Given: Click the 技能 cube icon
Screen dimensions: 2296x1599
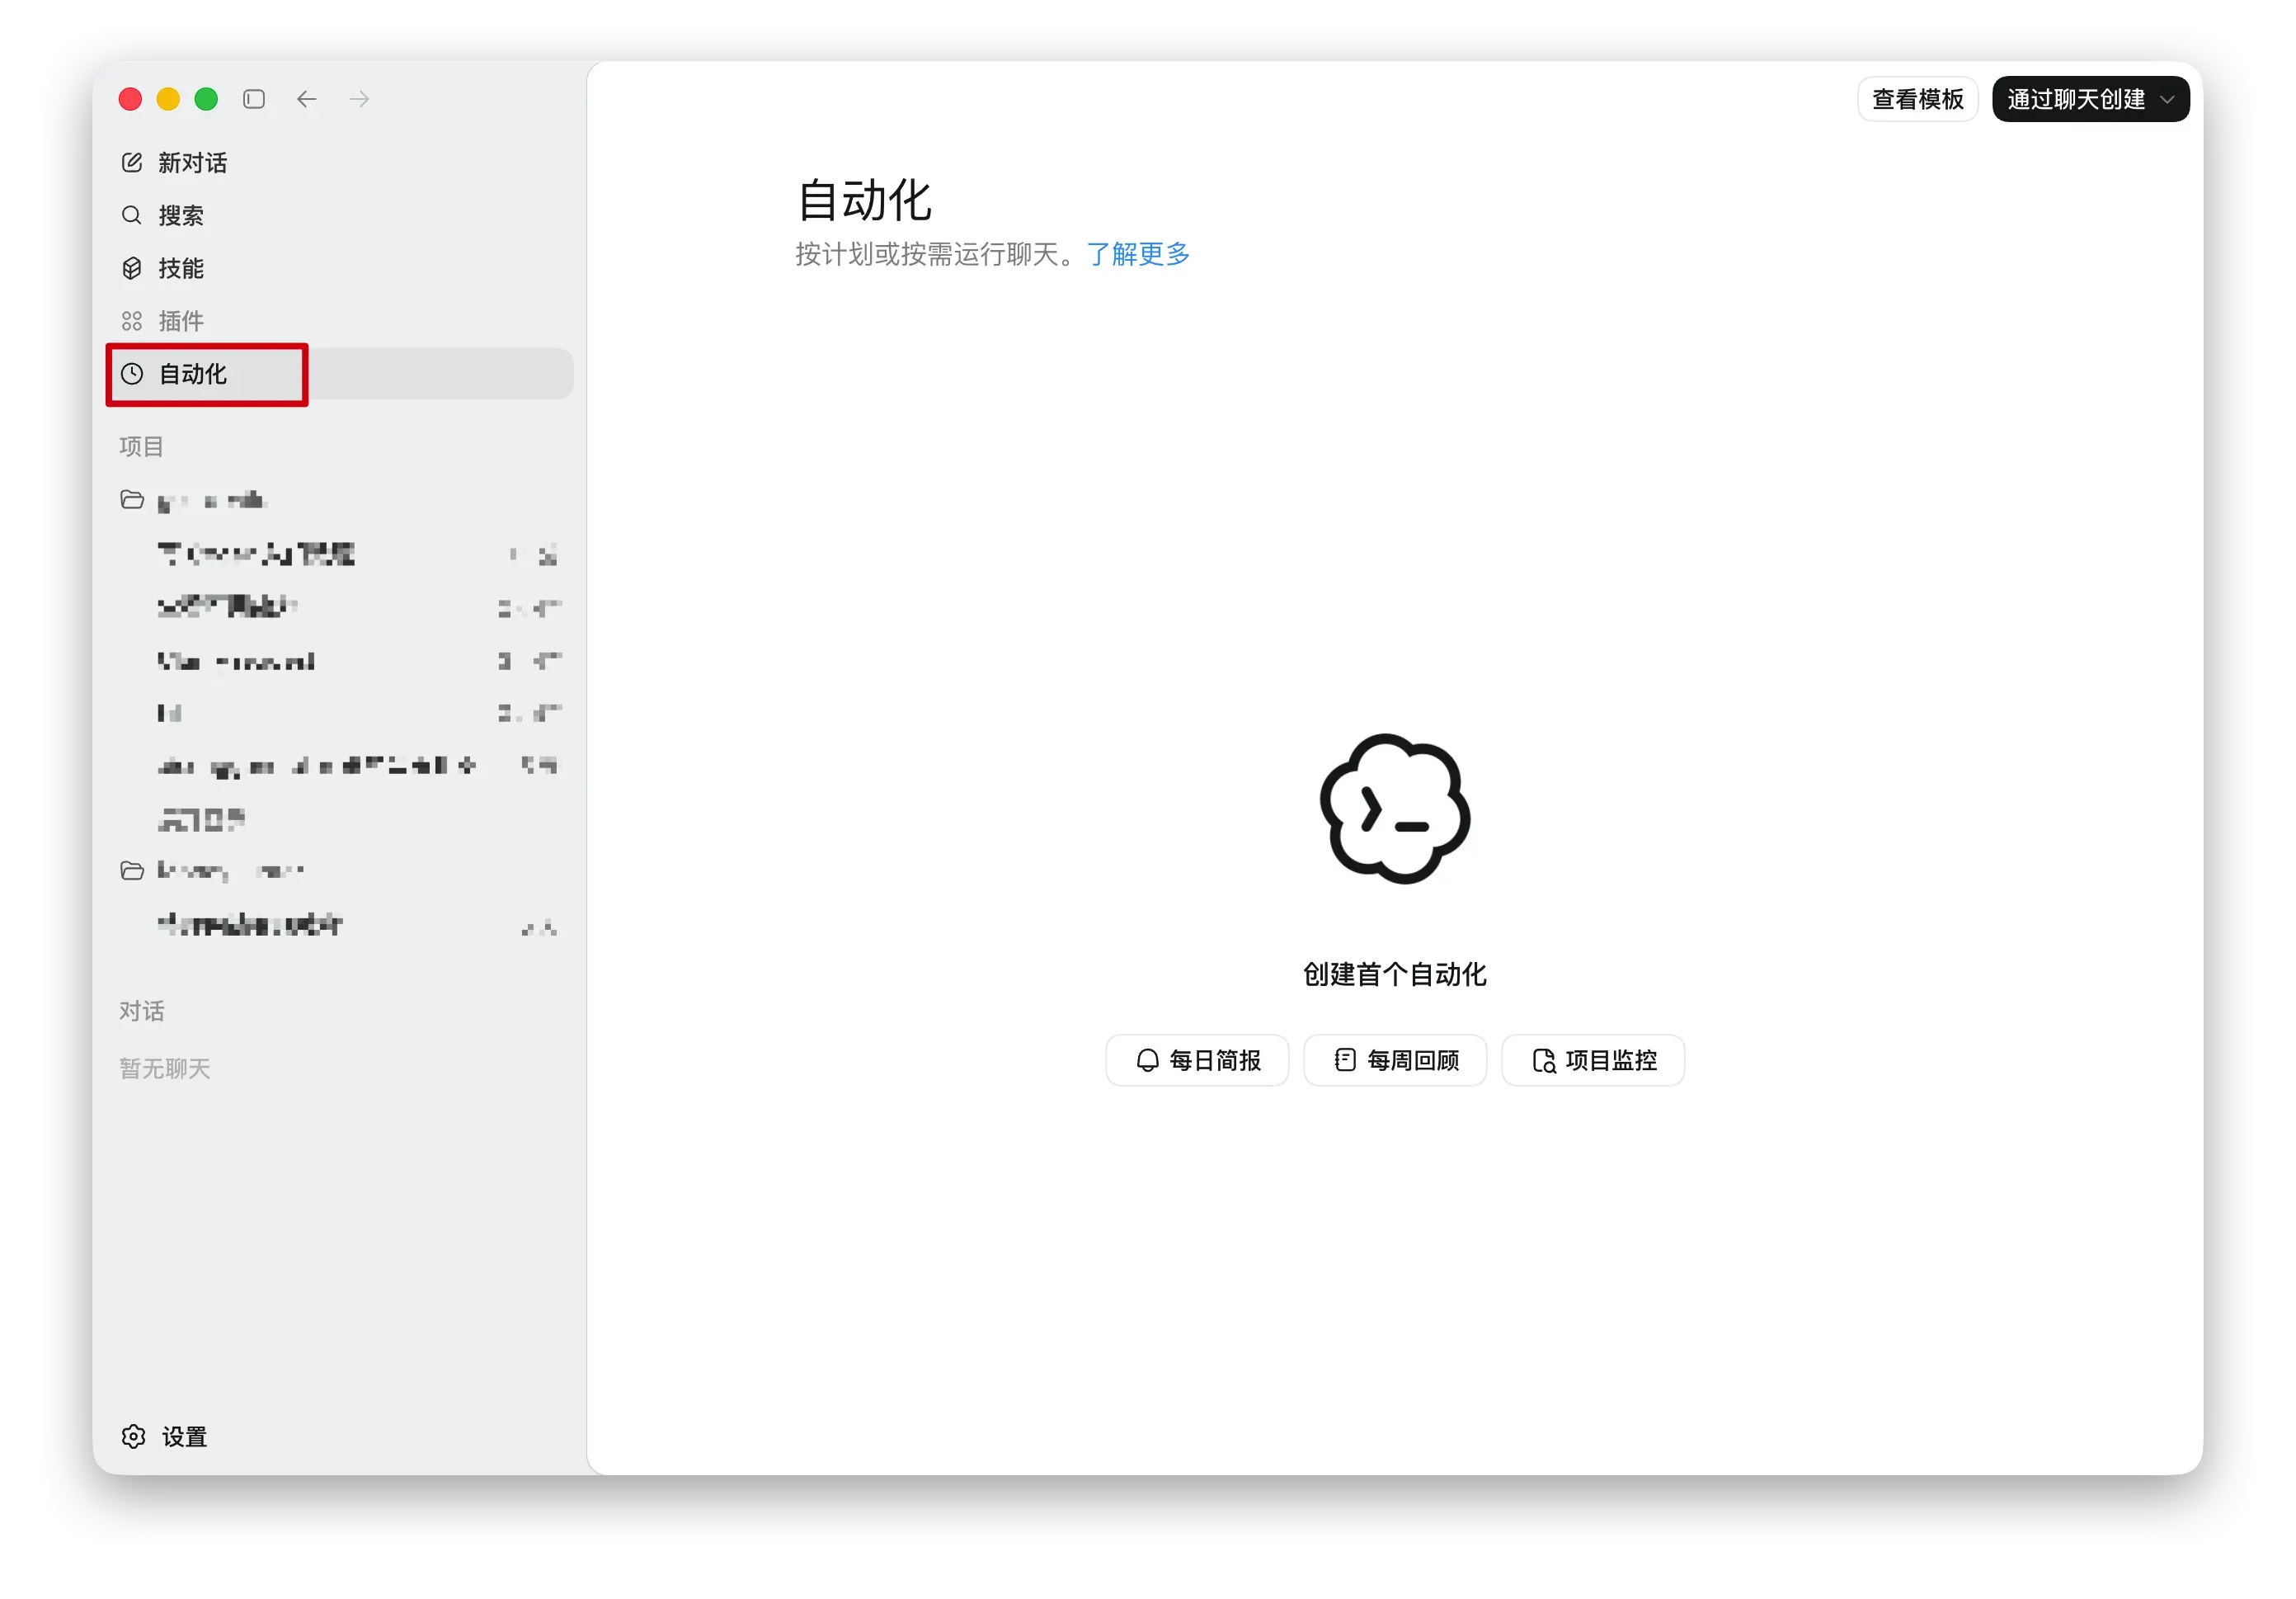Looking at the screenshot, I should click(132, 268).
